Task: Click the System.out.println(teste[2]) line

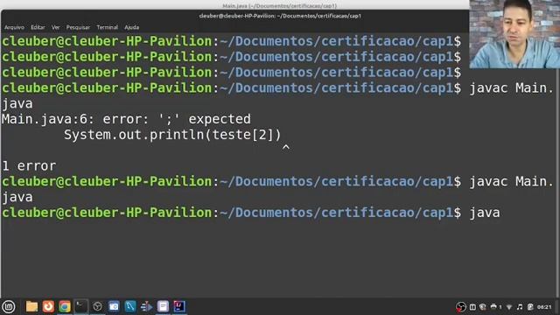Action: pyautogui.click(x=172, y=135)
